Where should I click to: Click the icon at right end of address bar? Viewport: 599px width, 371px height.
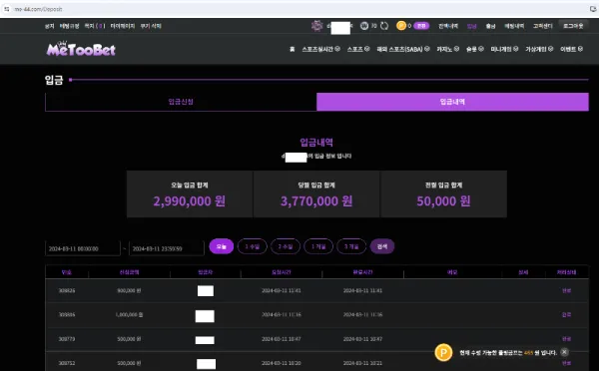(593, 9)
